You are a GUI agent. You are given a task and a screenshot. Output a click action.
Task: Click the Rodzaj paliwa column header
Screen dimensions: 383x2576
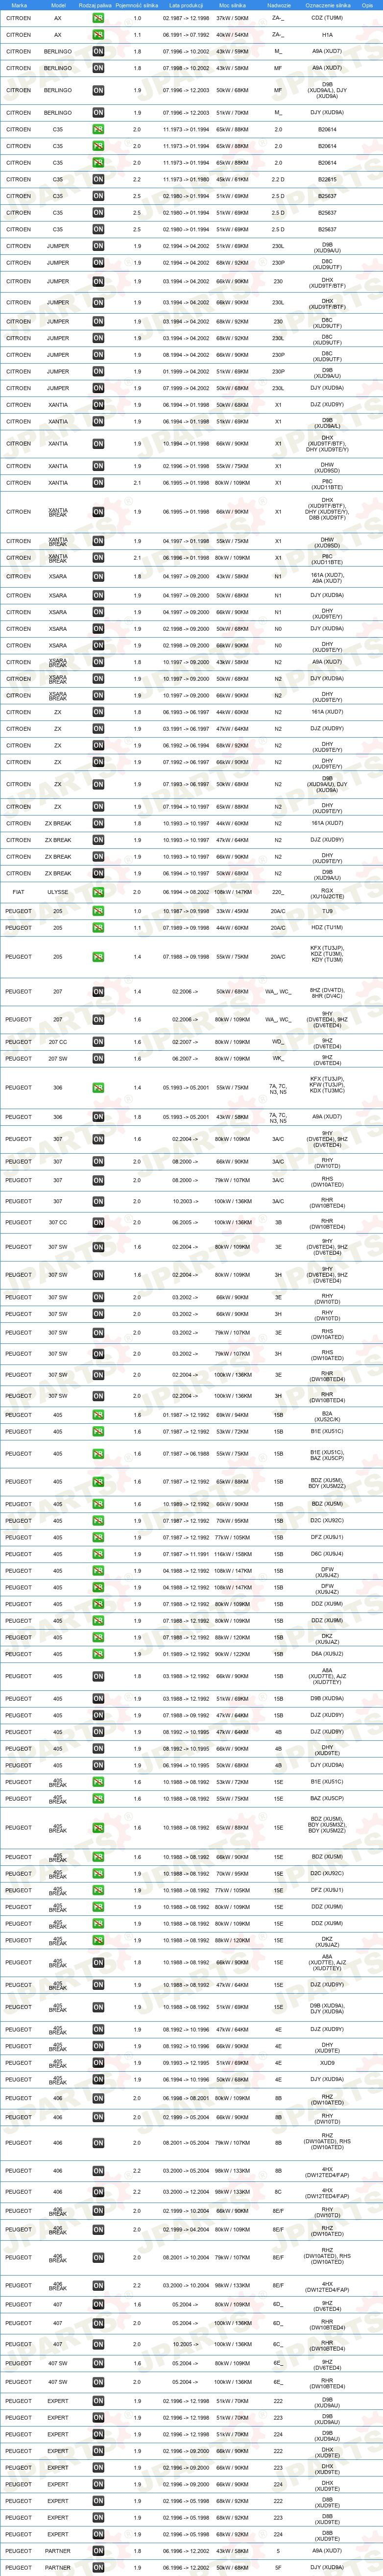pyautogui.click(x=96, y=5)
